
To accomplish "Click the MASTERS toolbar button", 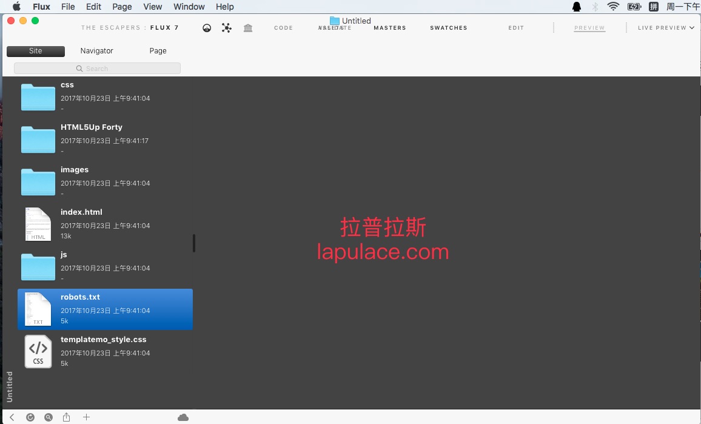I will (x=390, y=28).
